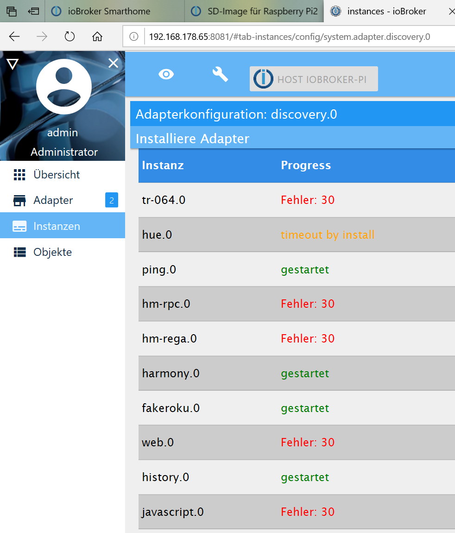Click 'timeout by install' status for hue.0
The width and height of the screenshot is (455, 533).
(x=328, y=235)
